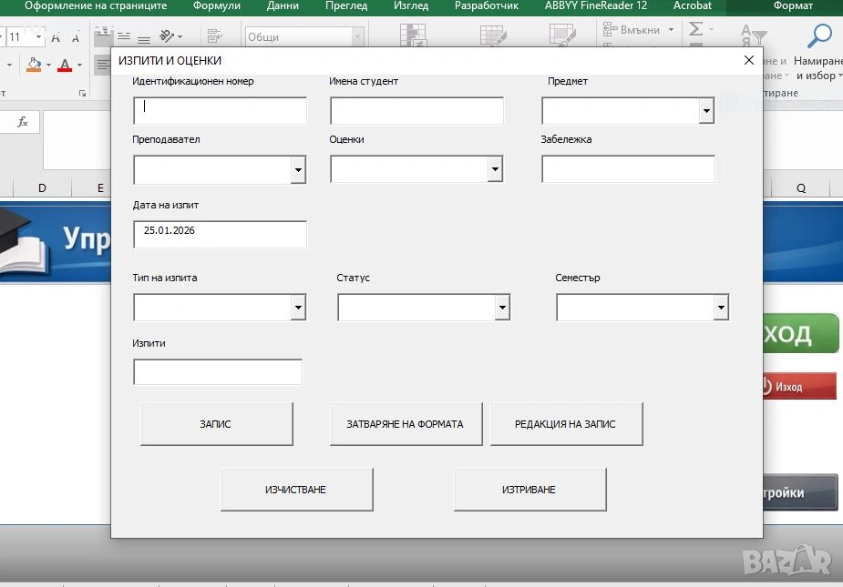Click the Fill Color paint bucket icon
843x587 pixels.
(x=34, y=65)
